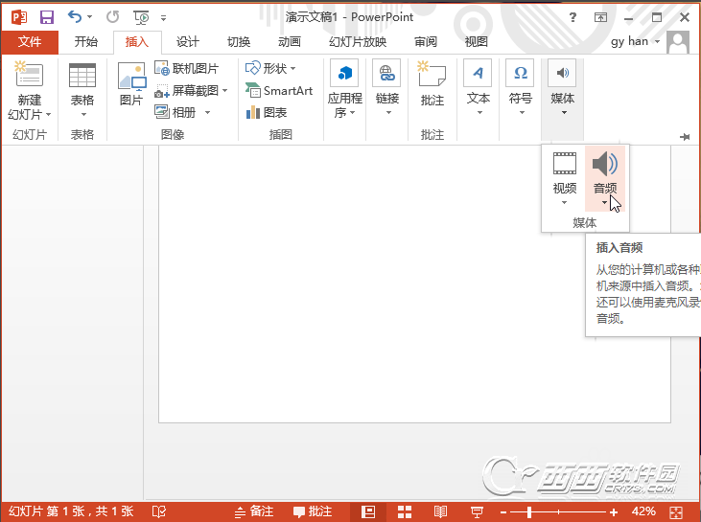This screenshot has width=701, height=522.
Task: Expand the 新建幻灯片 layout dropdown arrow
Action: 49,115
